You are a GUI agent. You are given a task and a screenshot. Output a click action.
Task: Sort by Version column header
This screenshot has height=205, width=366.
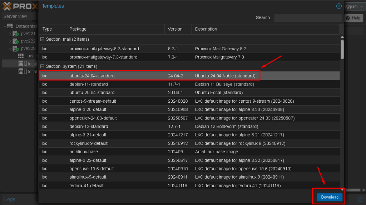pyautogui.click(x=178, y=29)
